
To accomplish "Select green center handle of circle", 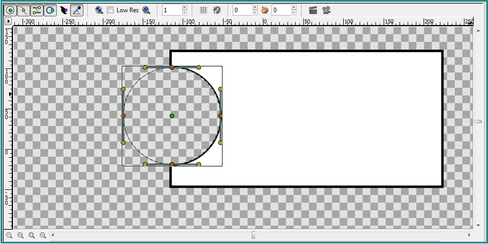I will coord(172,116).
